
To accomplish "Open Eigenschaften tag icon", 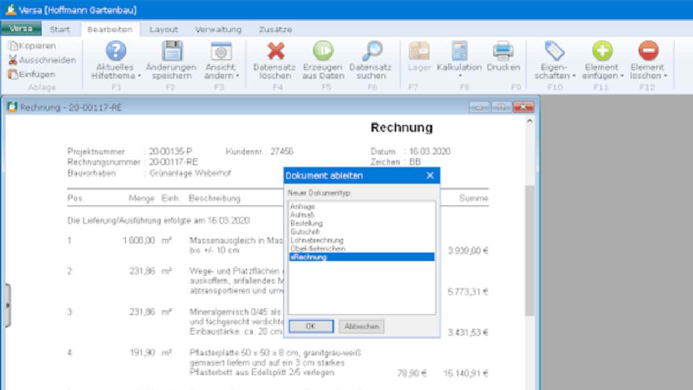I will coord(554,51).
